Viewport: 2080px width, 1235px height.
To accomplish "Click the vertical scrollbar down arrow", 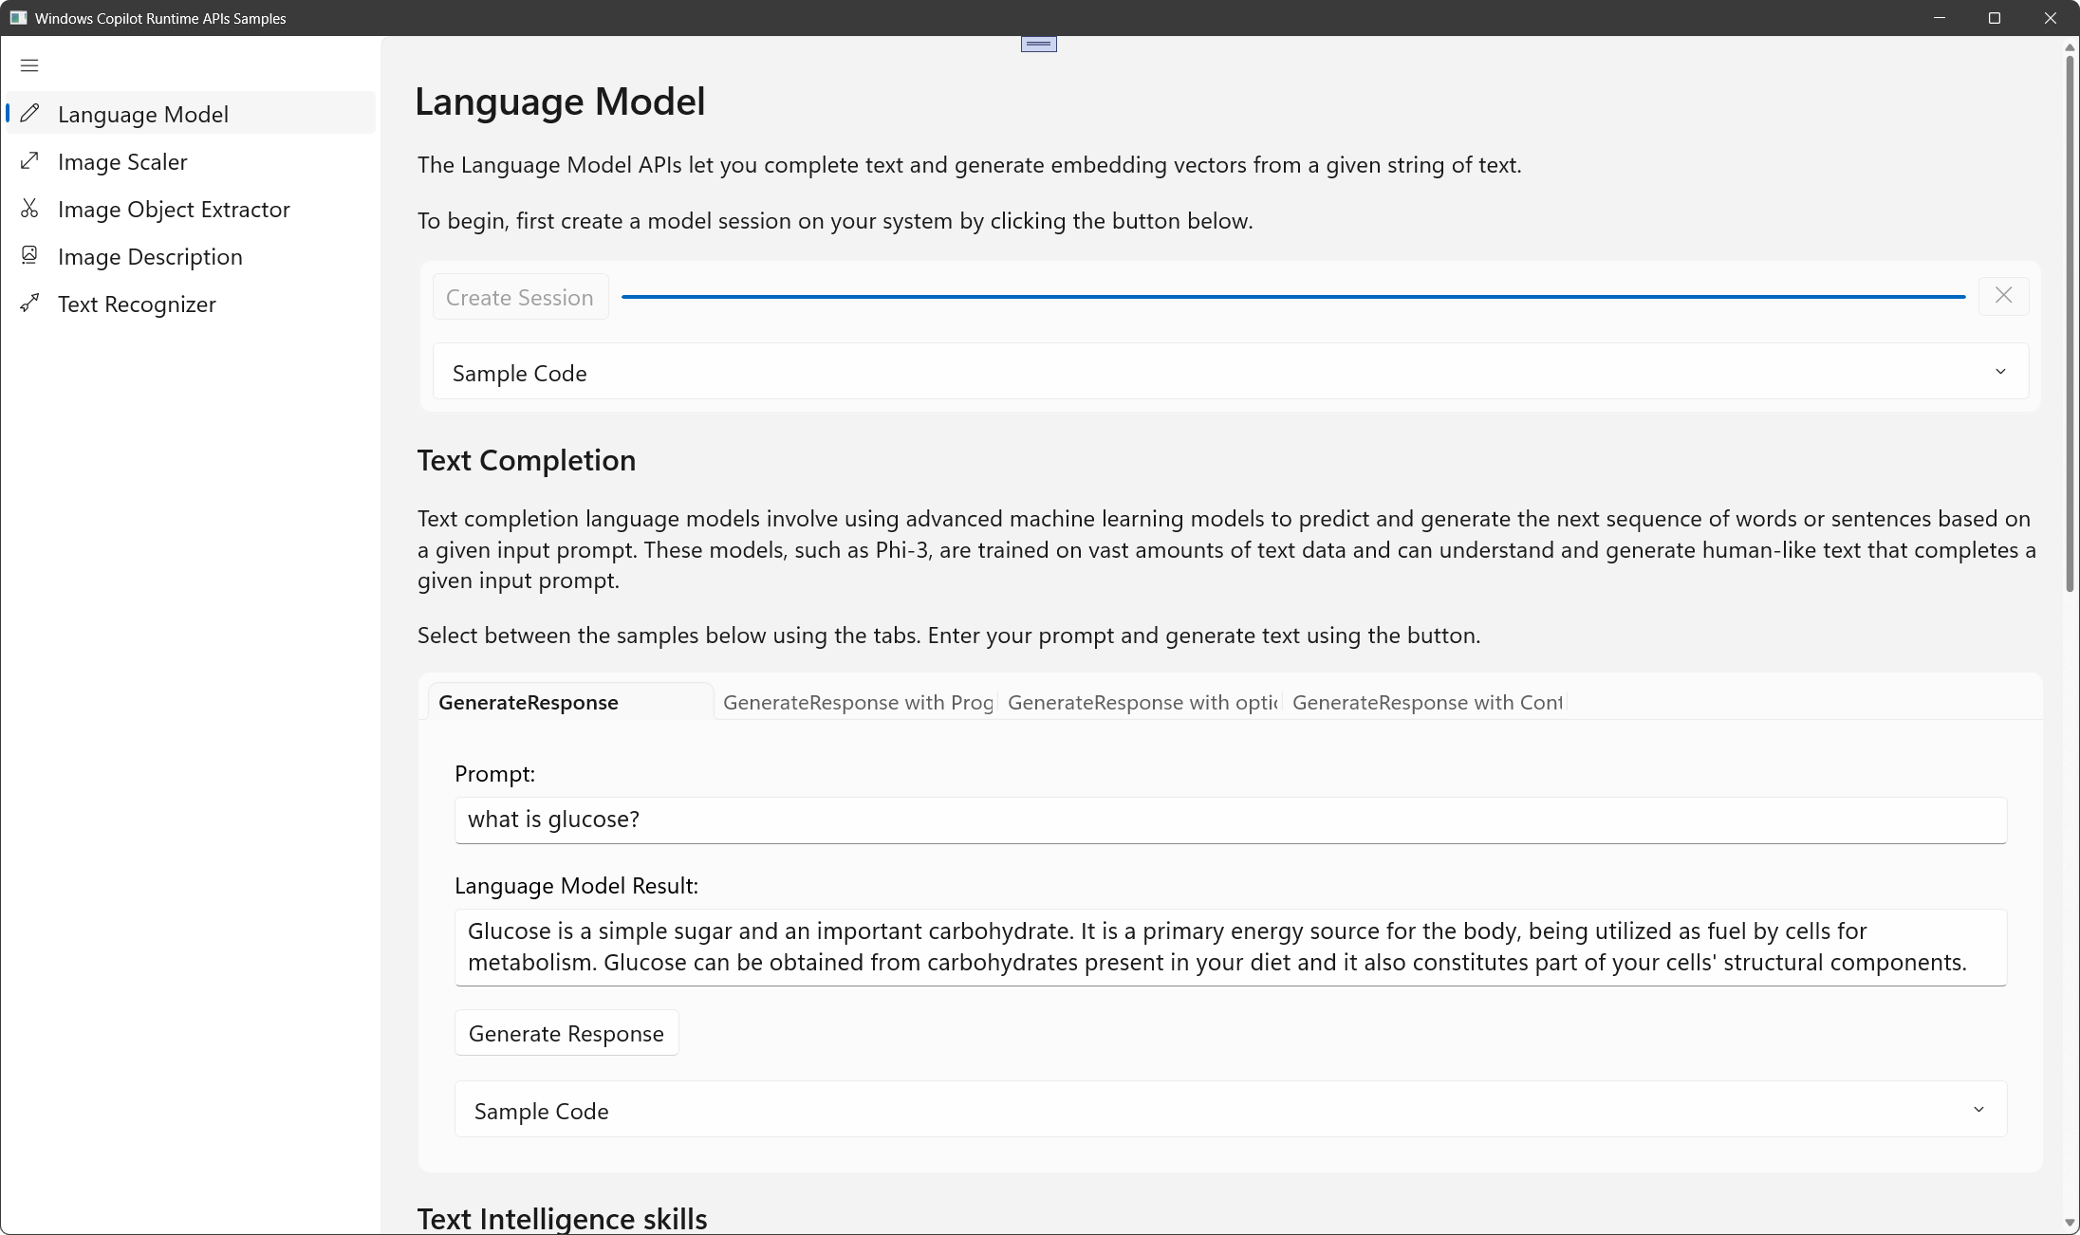I will 2070,1224.
